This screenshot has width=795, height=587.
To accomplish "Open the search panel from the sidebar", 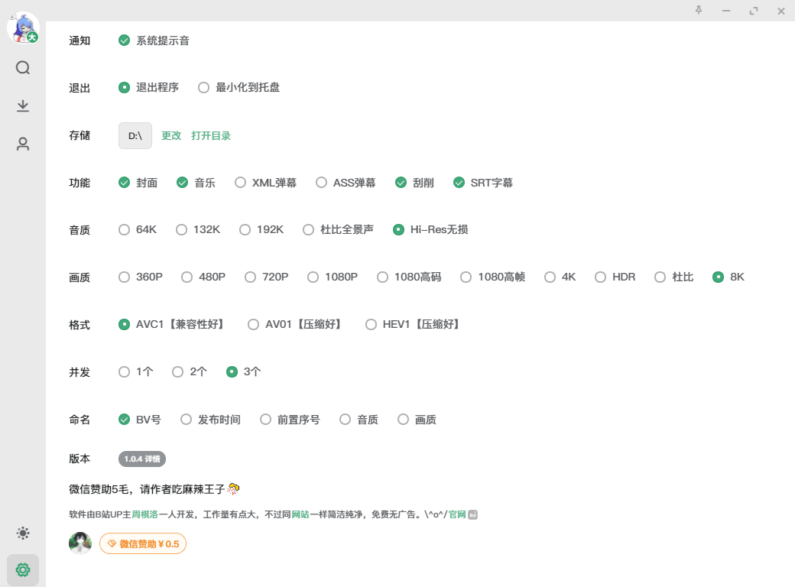I will coord(23,67).
